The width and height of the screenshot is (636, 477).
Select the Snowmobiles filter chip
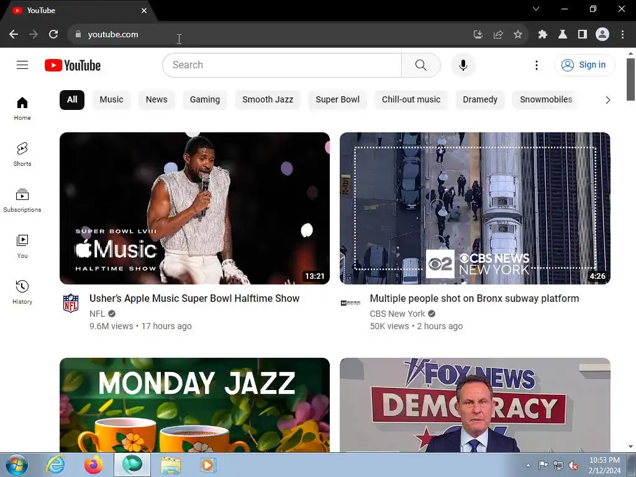546,100
